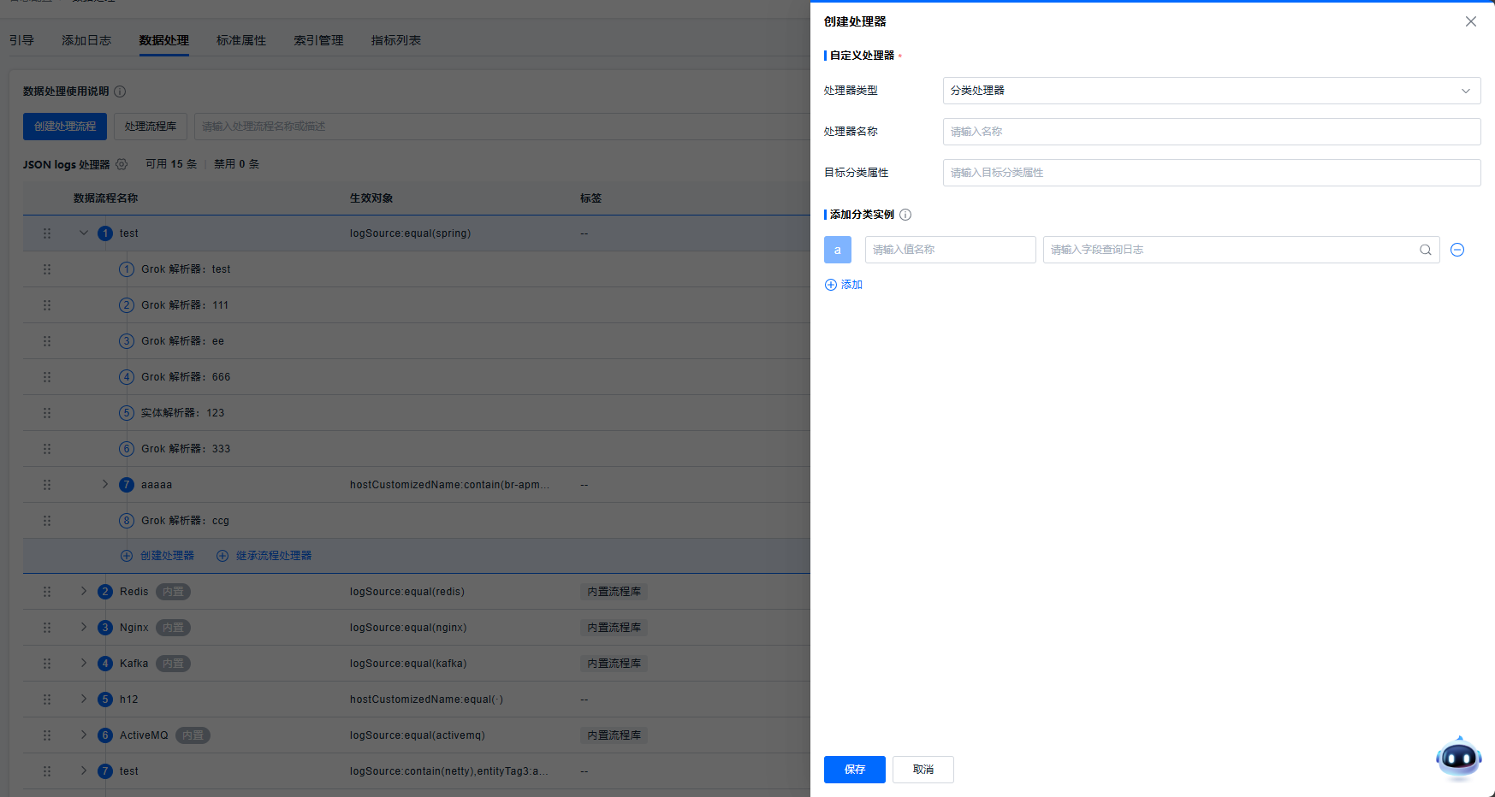Switch to the 标准属性 tab
Screen dimensions: 1495x797
click(241, 40)
